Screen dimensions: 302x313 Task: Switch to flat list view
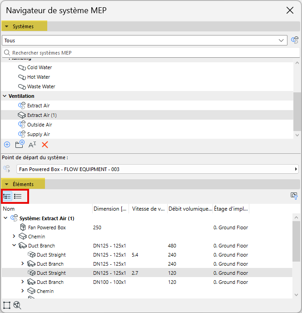[18, 197]
